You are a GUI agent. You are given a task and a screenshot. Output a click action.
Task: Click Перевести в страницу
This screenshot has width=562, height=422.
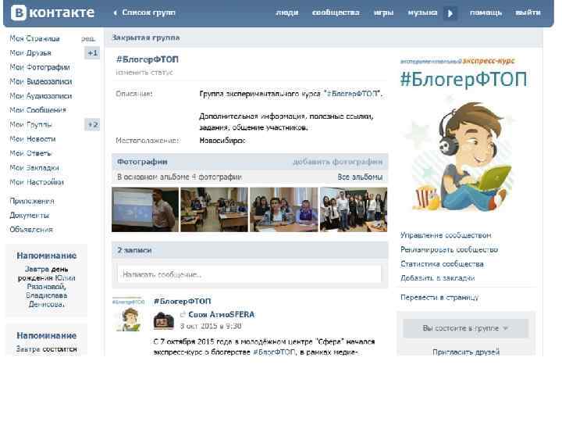pyautogui.click(x=439, y=298)
